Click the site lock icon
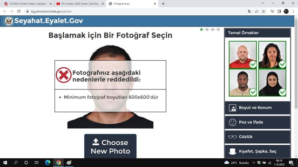 tap(27, 11)
